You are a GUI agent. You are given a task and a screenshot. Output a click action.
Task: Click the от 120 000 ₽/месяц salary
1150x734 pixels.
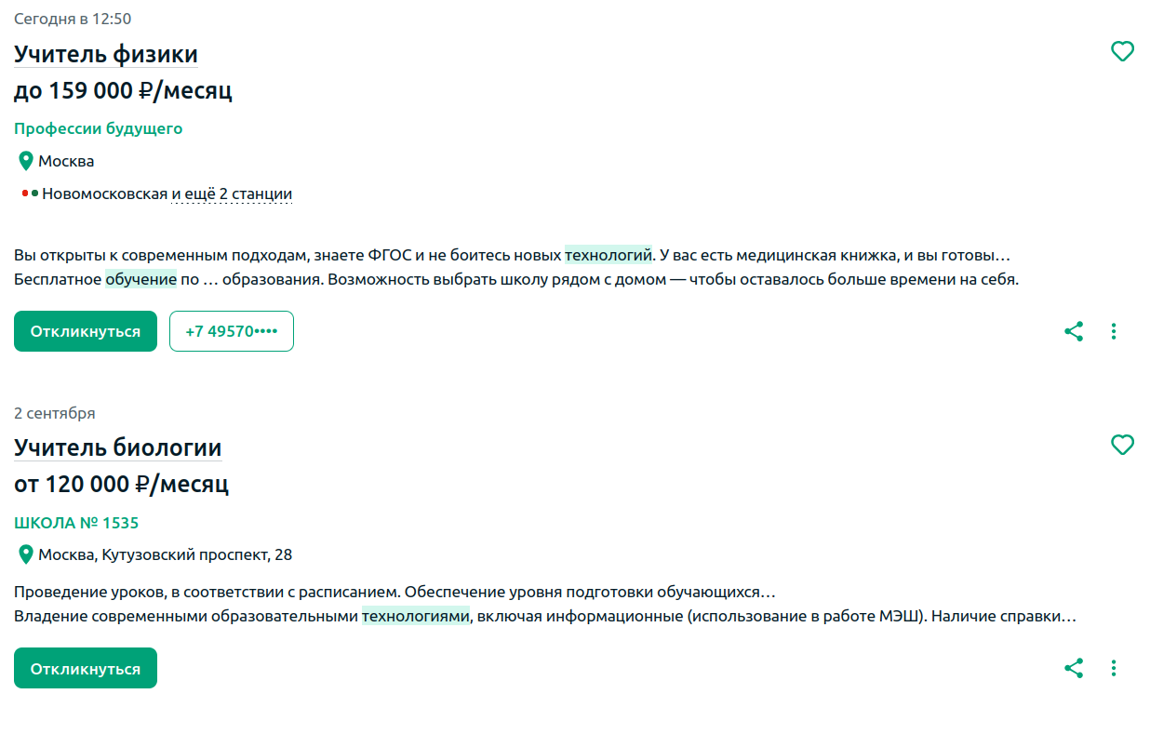pyautogui.click(x=121, y=484)
